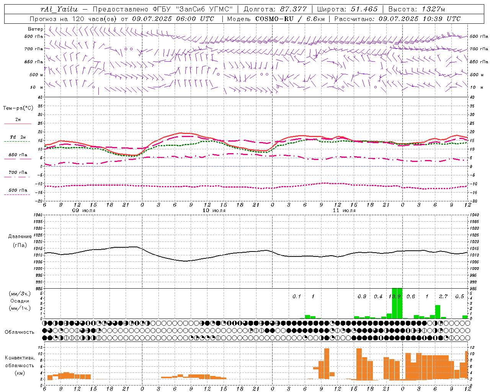Viewport: 490px width, 392px height.
Task: Click the Конвективн. convective cloud label
Action: click(x=20, y=358)
